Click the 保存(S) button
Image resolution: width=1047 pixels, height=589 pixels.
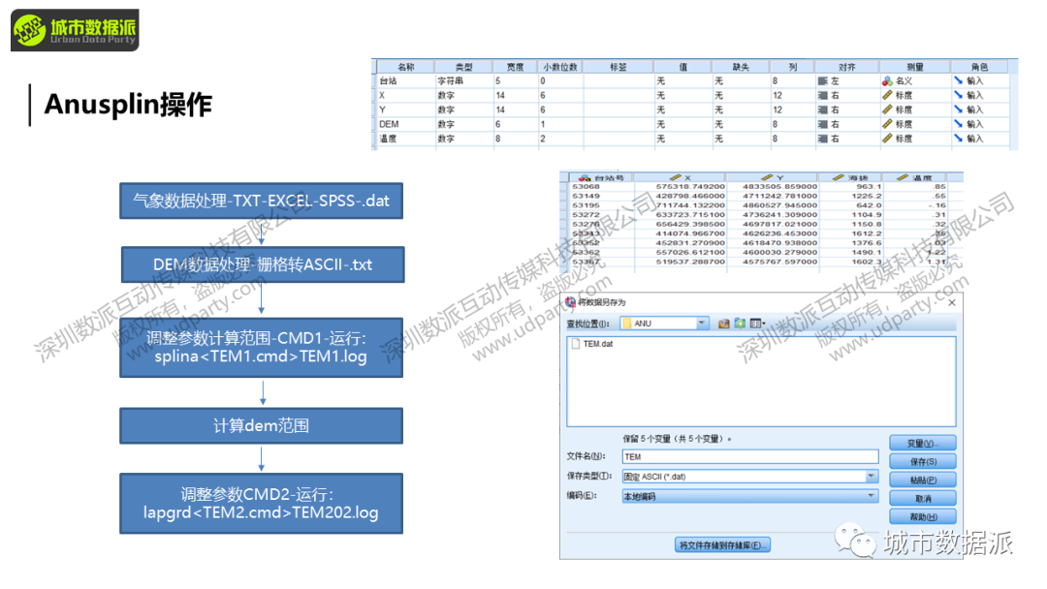point(923,461)
